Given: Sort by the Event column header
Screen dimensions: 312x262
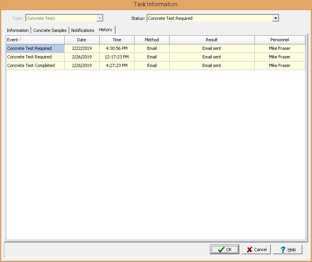Looking at the screenshot, I should click(x=35, y=40).
